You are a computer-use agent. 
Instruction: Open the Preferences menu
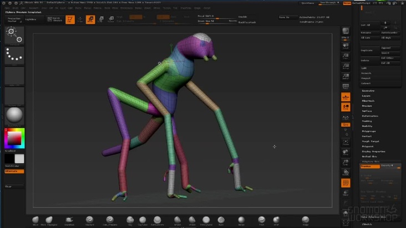tap(126, 8)
